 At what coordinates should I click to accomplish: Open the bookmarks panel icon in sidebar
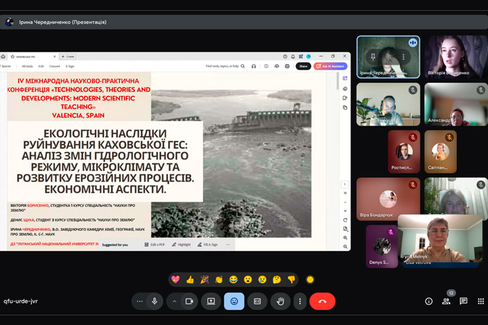pos(345,98)
